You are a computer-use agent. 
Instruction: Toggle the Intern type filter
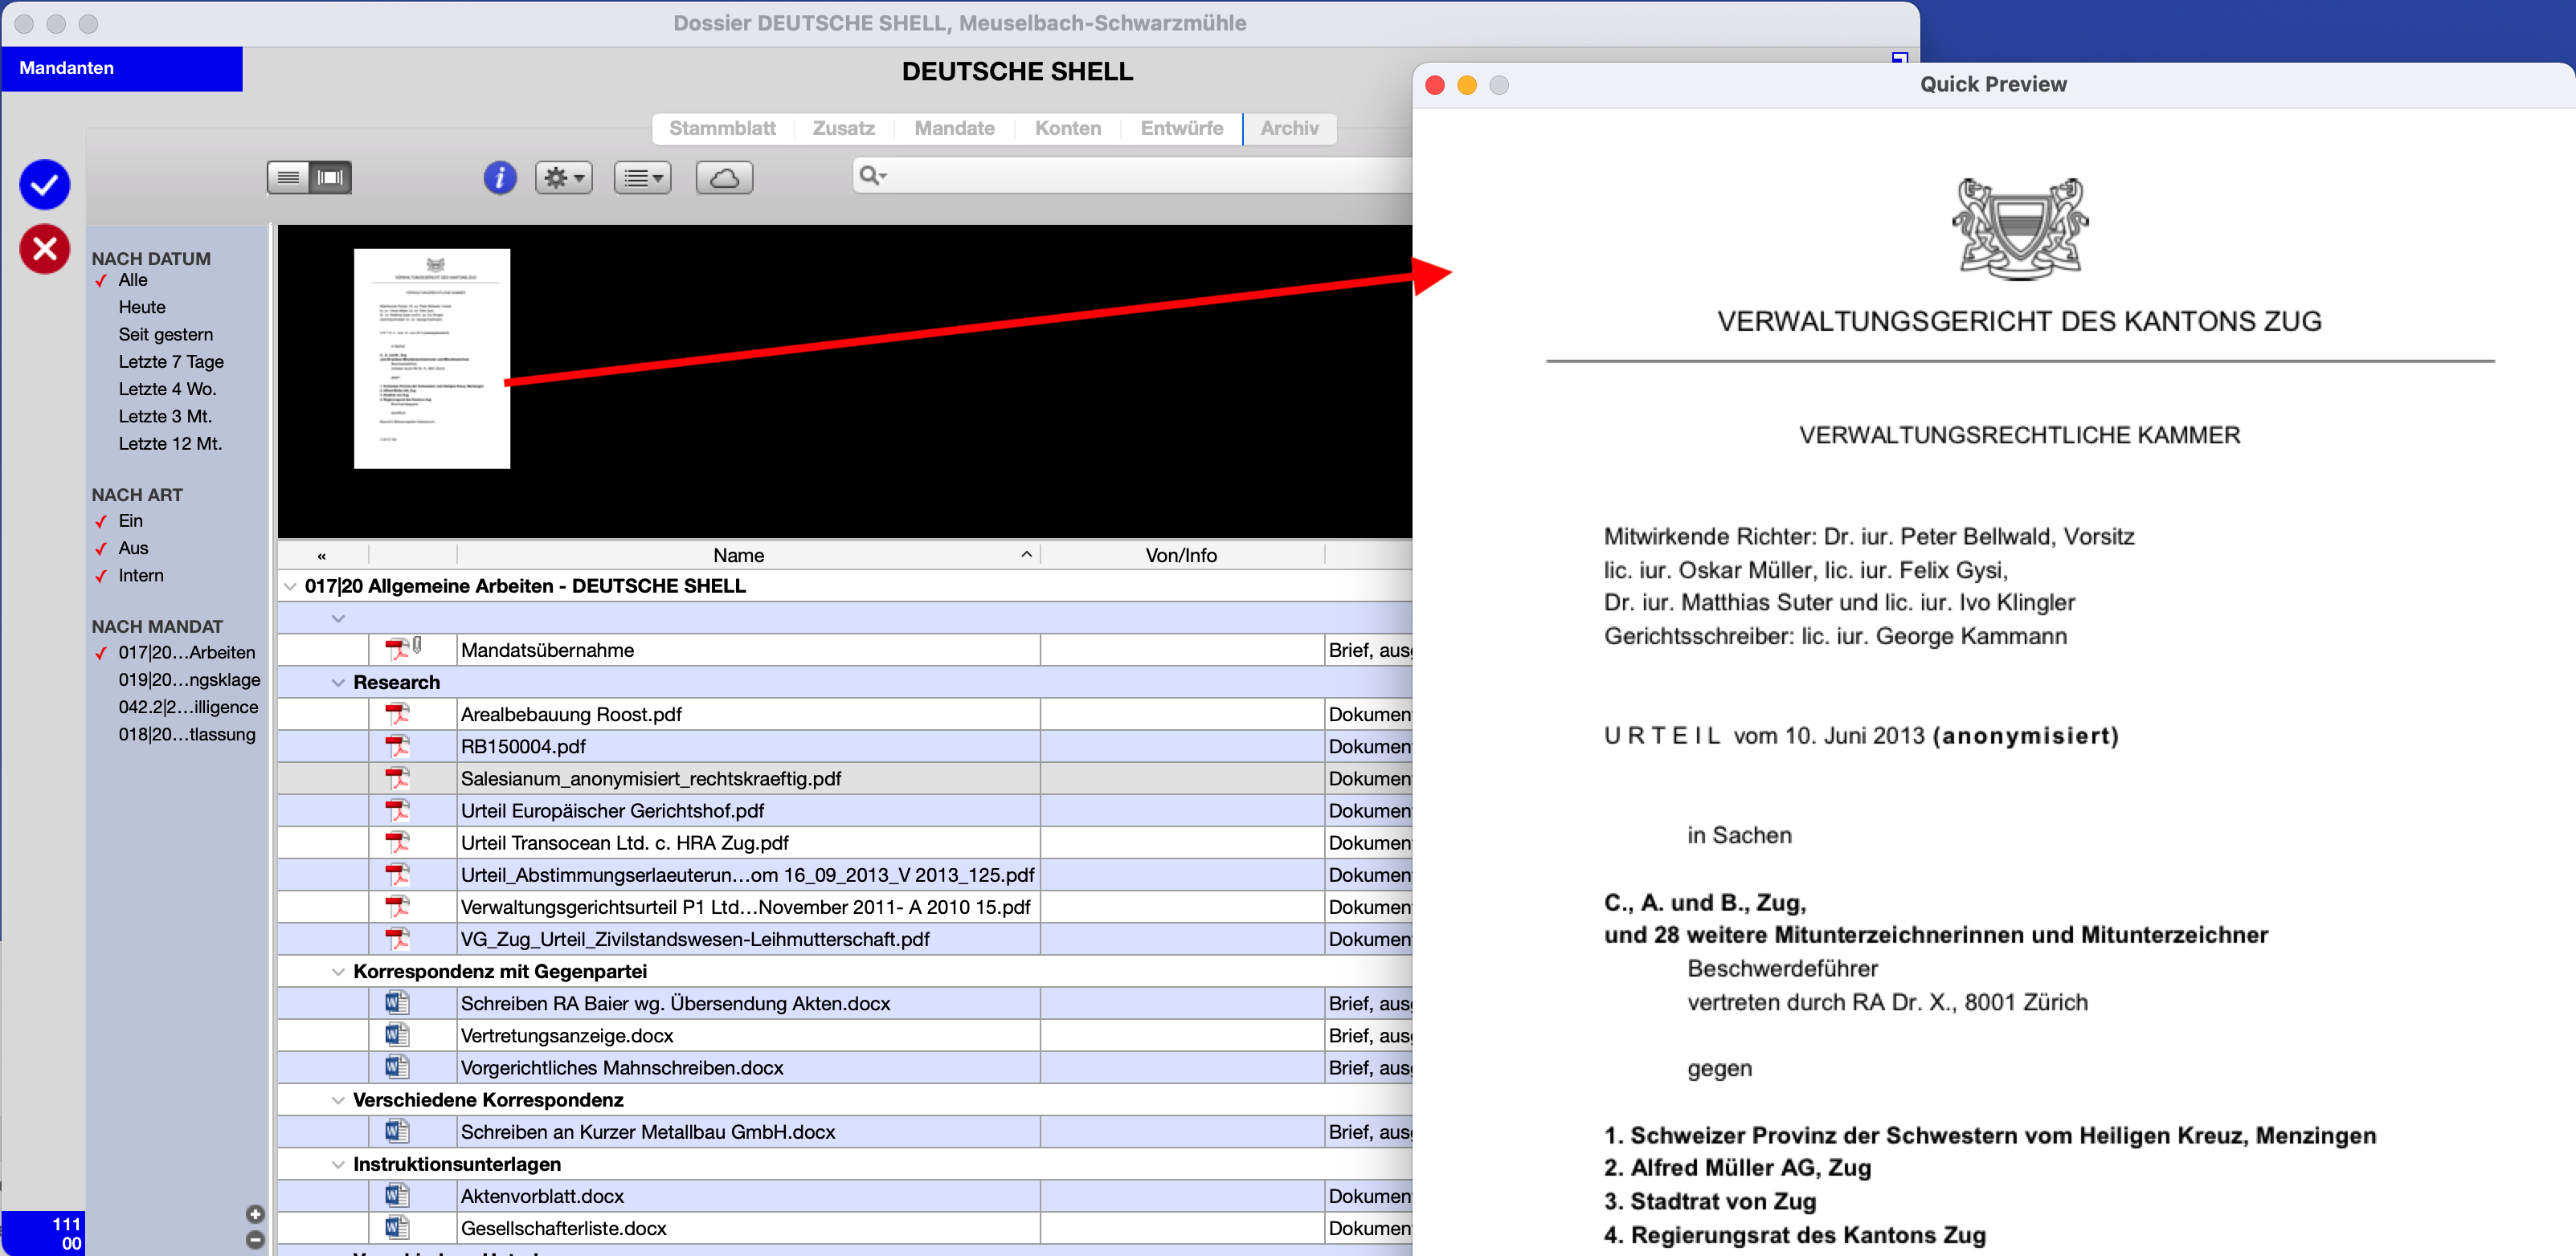(141, 574)
